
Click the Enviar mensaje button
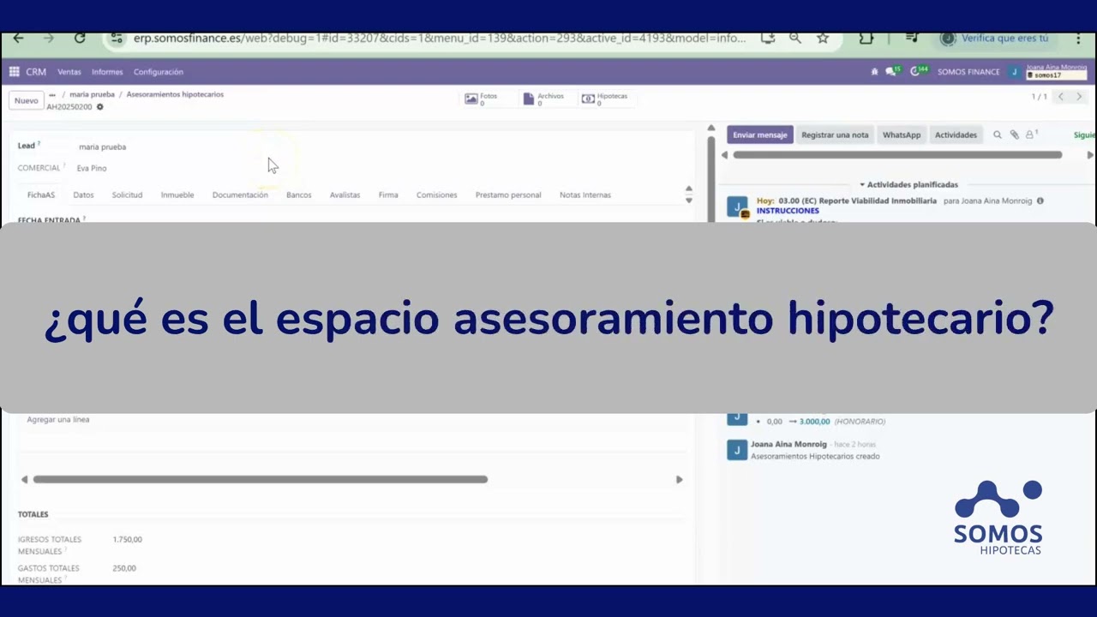(x=760, y=135)
